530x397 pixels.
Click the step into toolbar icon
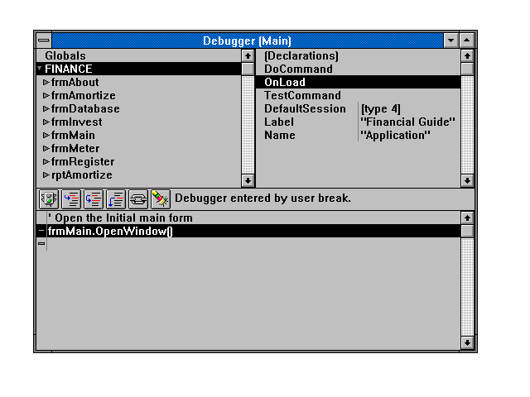point(70,198)
